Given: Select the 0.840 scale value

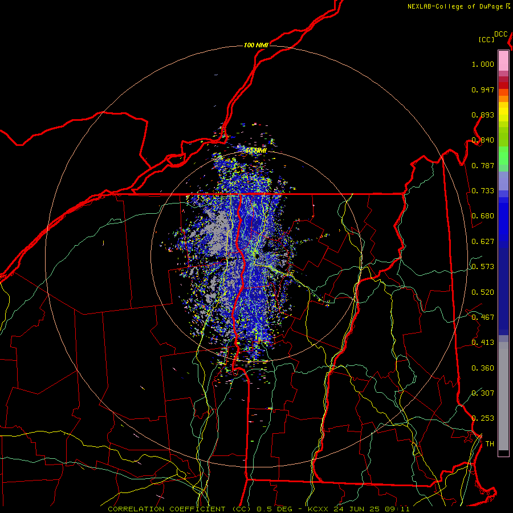Looking at the screenshot, I should [483, 140].
